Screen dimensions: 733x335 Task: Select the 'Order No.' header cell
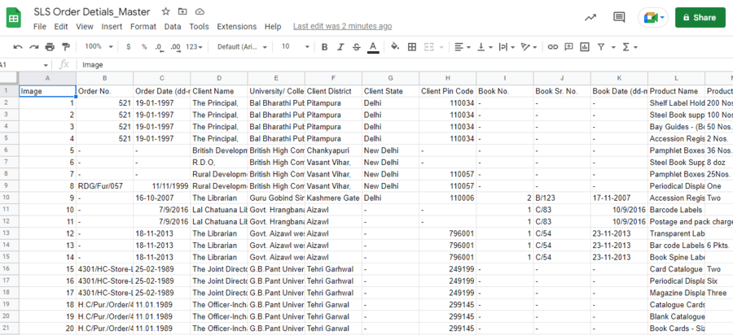[105, 91]
